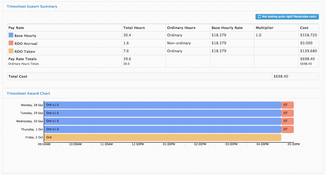Open the Timesheet Export Summary heading

(x=32, y=7)
